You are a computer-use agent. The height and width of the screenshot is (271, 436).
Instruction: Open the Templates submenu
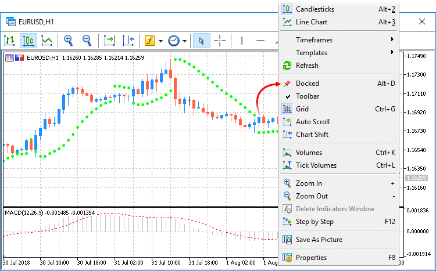[x=339, y=53]
